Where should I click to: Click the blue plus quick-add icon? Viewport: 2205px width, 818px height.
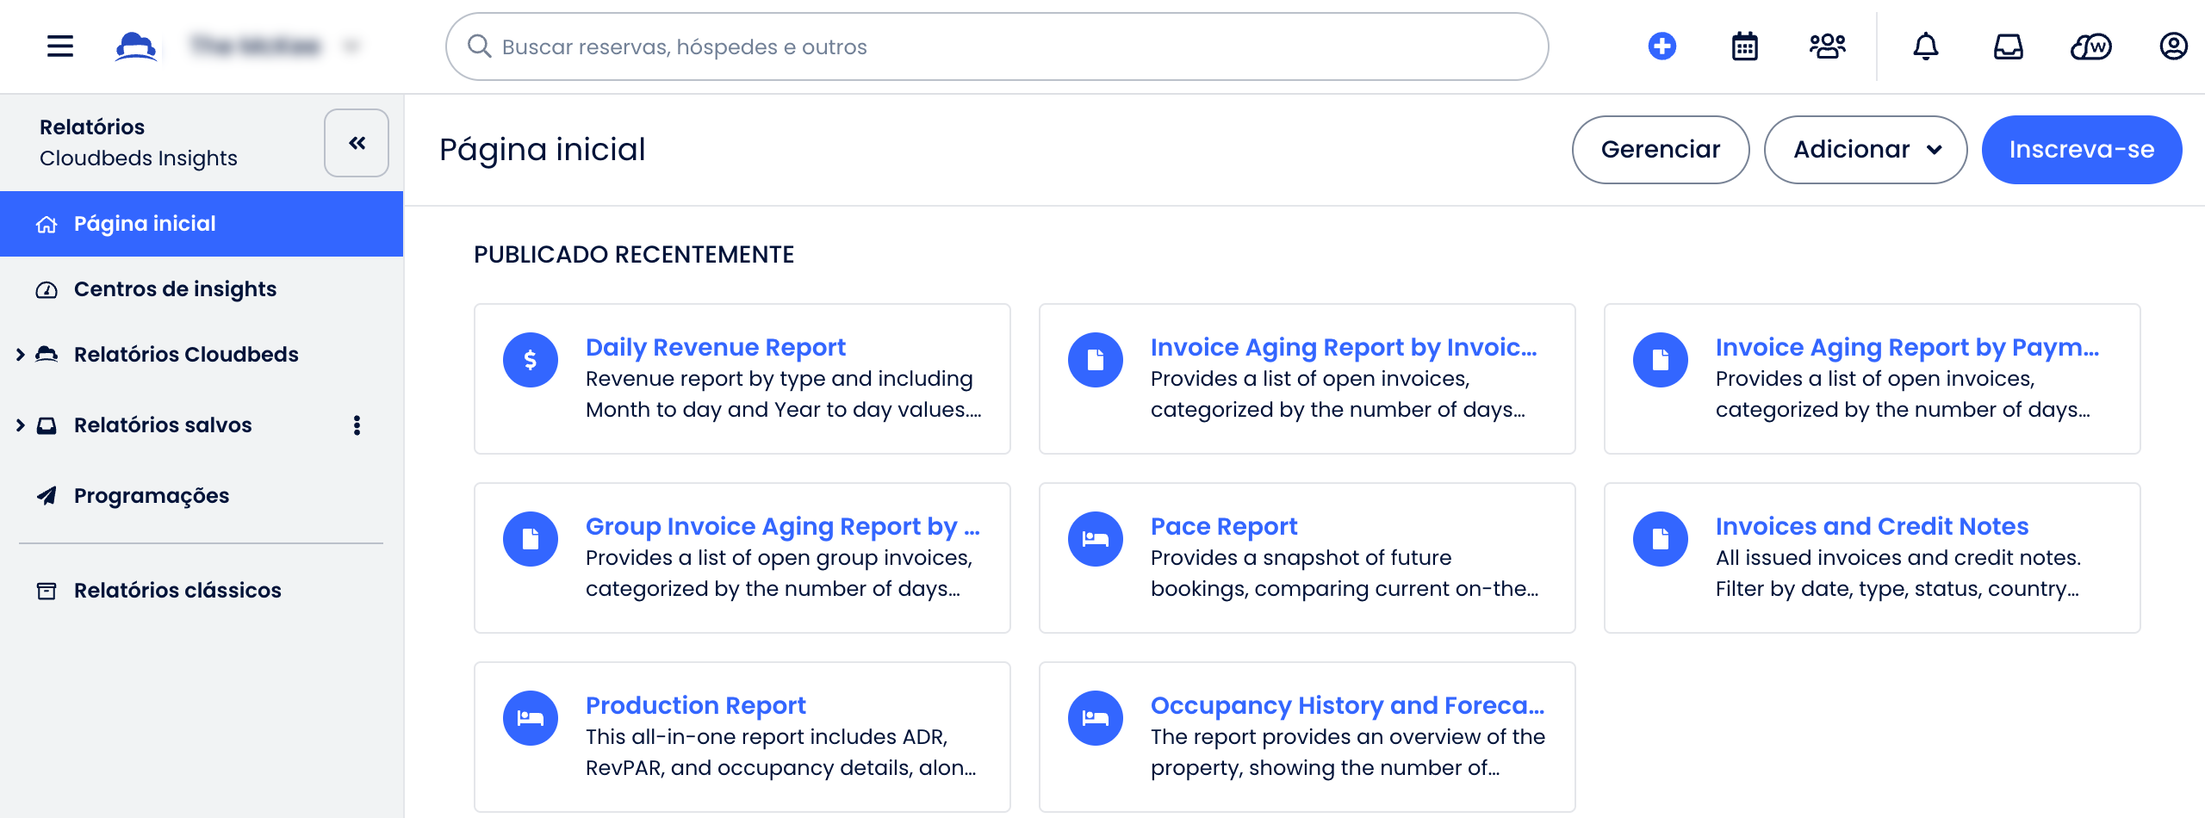click(x=1662, y=46)
